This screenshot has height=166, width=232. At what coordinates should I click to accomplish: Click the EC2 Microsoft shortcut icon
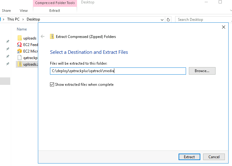pos(20,51)
